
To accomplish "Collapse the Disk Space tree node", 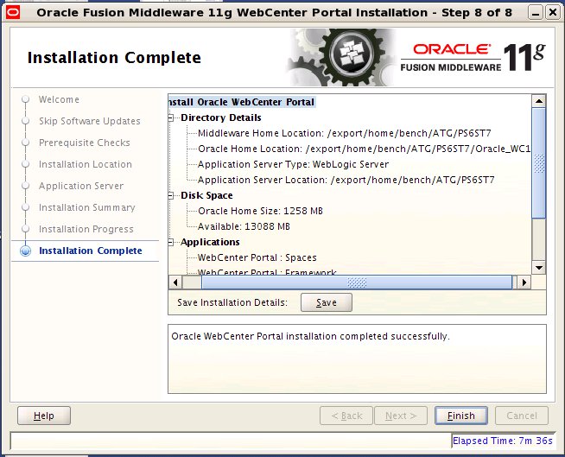I will (171, 195).
